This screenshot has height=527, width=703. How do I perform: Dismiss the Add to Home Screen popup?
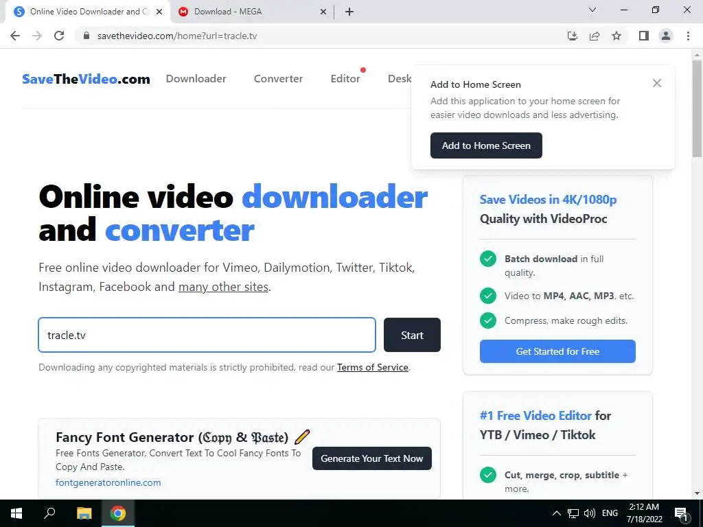657,83
